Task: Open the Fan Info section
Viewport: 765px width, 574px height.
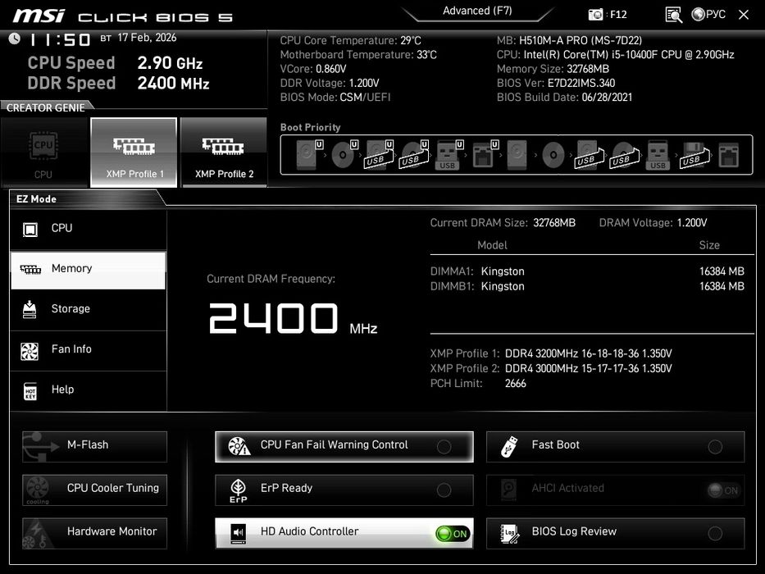Action: click(89, 350)
